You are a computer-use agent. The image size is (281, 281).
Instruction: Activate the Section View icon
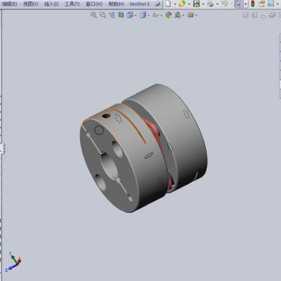pyautogui.click(x=121, y=15)
